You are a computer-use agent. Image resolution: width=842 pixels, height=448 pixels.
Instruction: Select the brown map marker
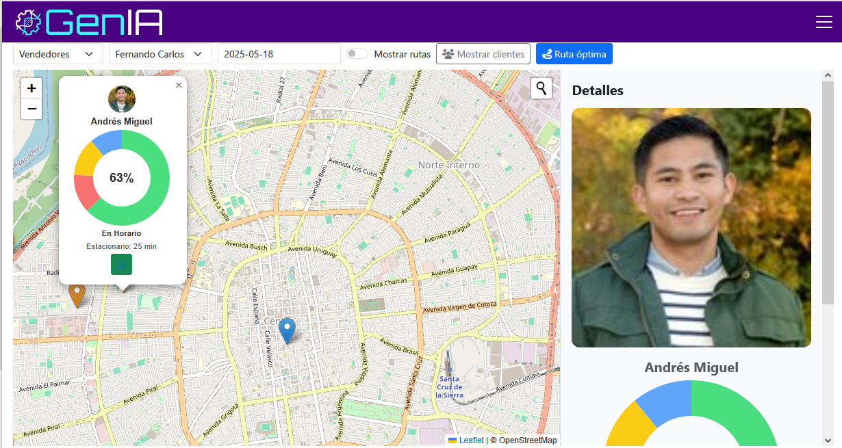click(77, 295)
